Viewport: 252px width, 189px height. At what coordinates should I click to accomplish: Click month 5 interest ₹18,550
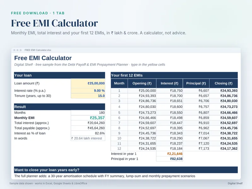click(169, 113)
